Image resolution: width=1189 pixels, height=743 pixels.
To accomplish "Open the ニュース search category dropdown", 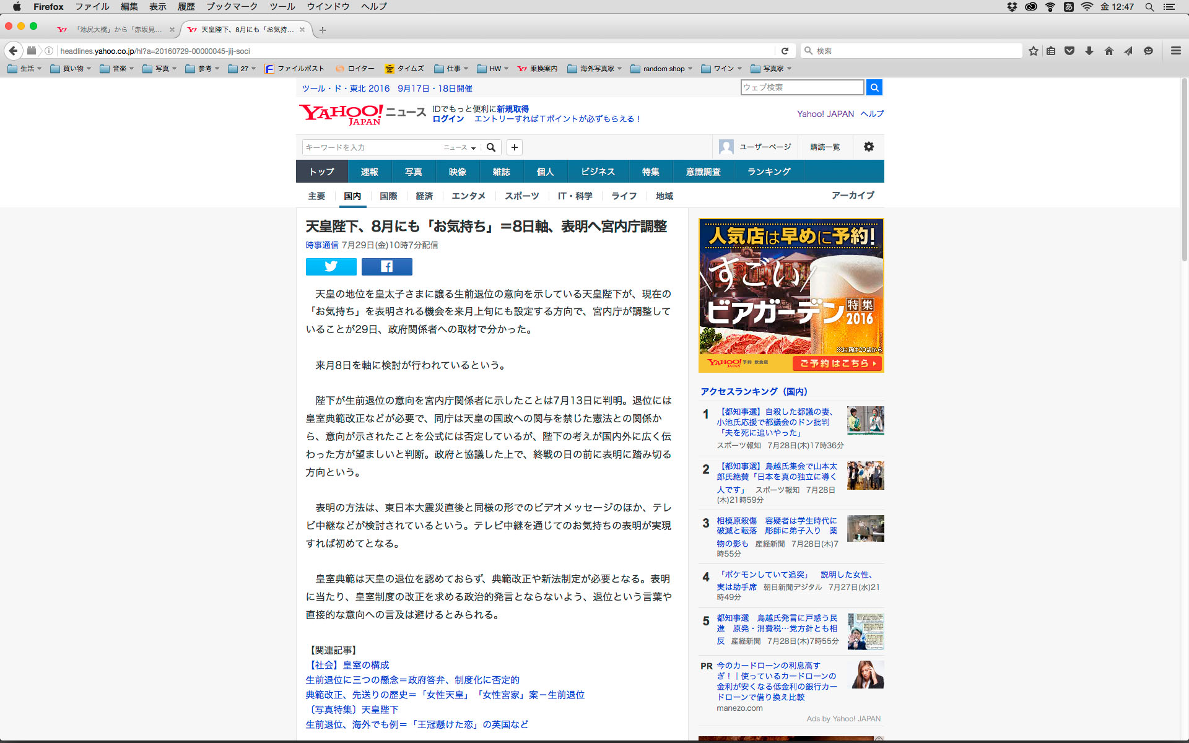I will [x=459, y=147].
